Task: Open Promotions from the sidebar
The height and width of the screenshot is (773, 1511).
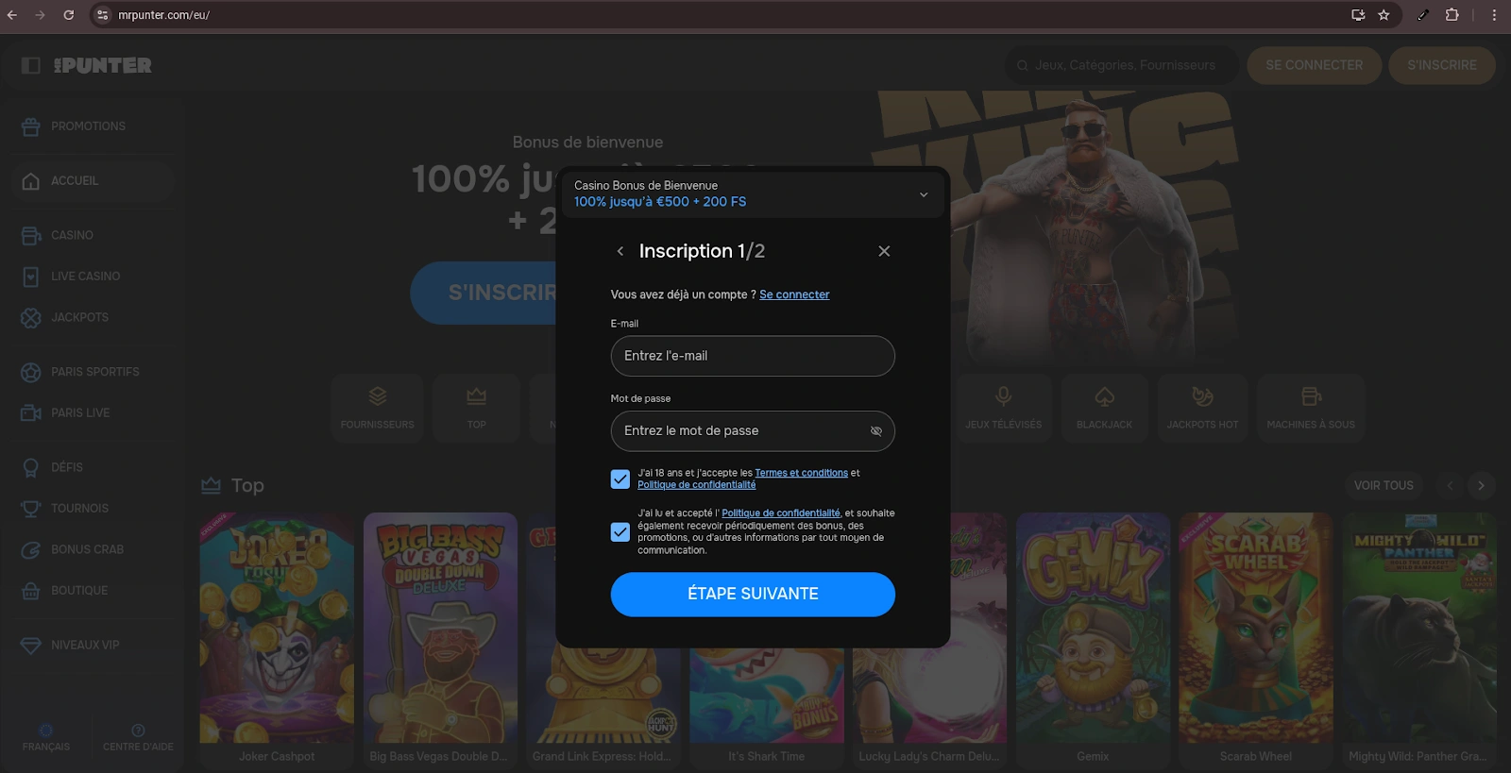Action: point(88,126)
